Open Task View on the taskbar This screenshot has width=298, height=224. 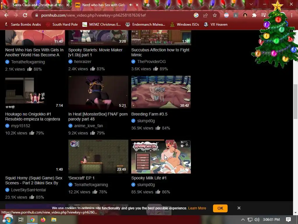click(21, 220)
